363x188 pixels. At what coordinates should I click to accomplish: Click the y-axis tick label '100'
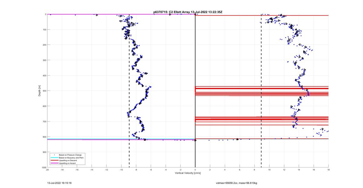(44, 30)
